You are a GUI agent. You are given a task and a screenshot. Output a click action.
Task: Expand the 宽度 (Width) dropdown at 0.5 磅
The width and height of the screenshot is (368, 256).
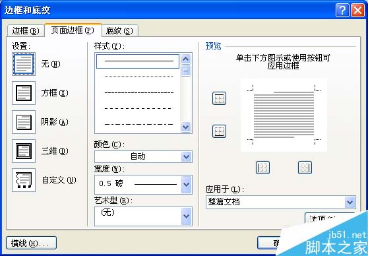tap(143, 184)
